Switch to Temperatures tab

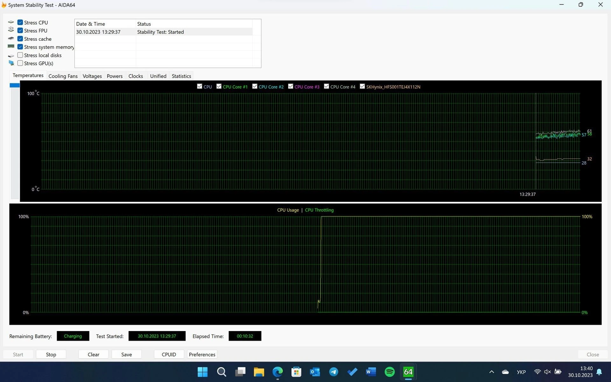(28, 75)
